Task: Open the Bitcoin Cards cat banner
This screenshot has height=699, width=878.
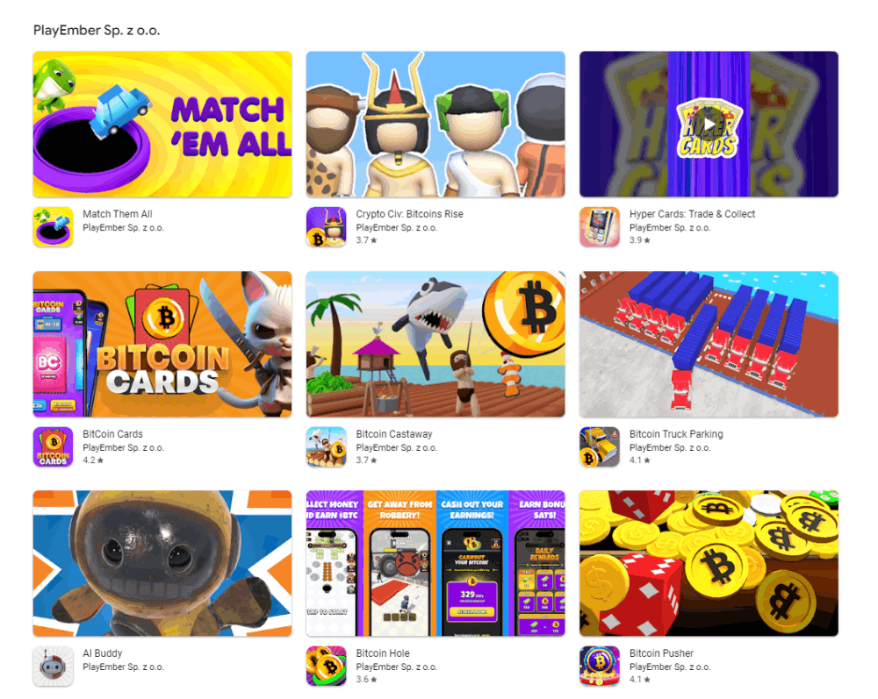Action: [x=162, y=344]
